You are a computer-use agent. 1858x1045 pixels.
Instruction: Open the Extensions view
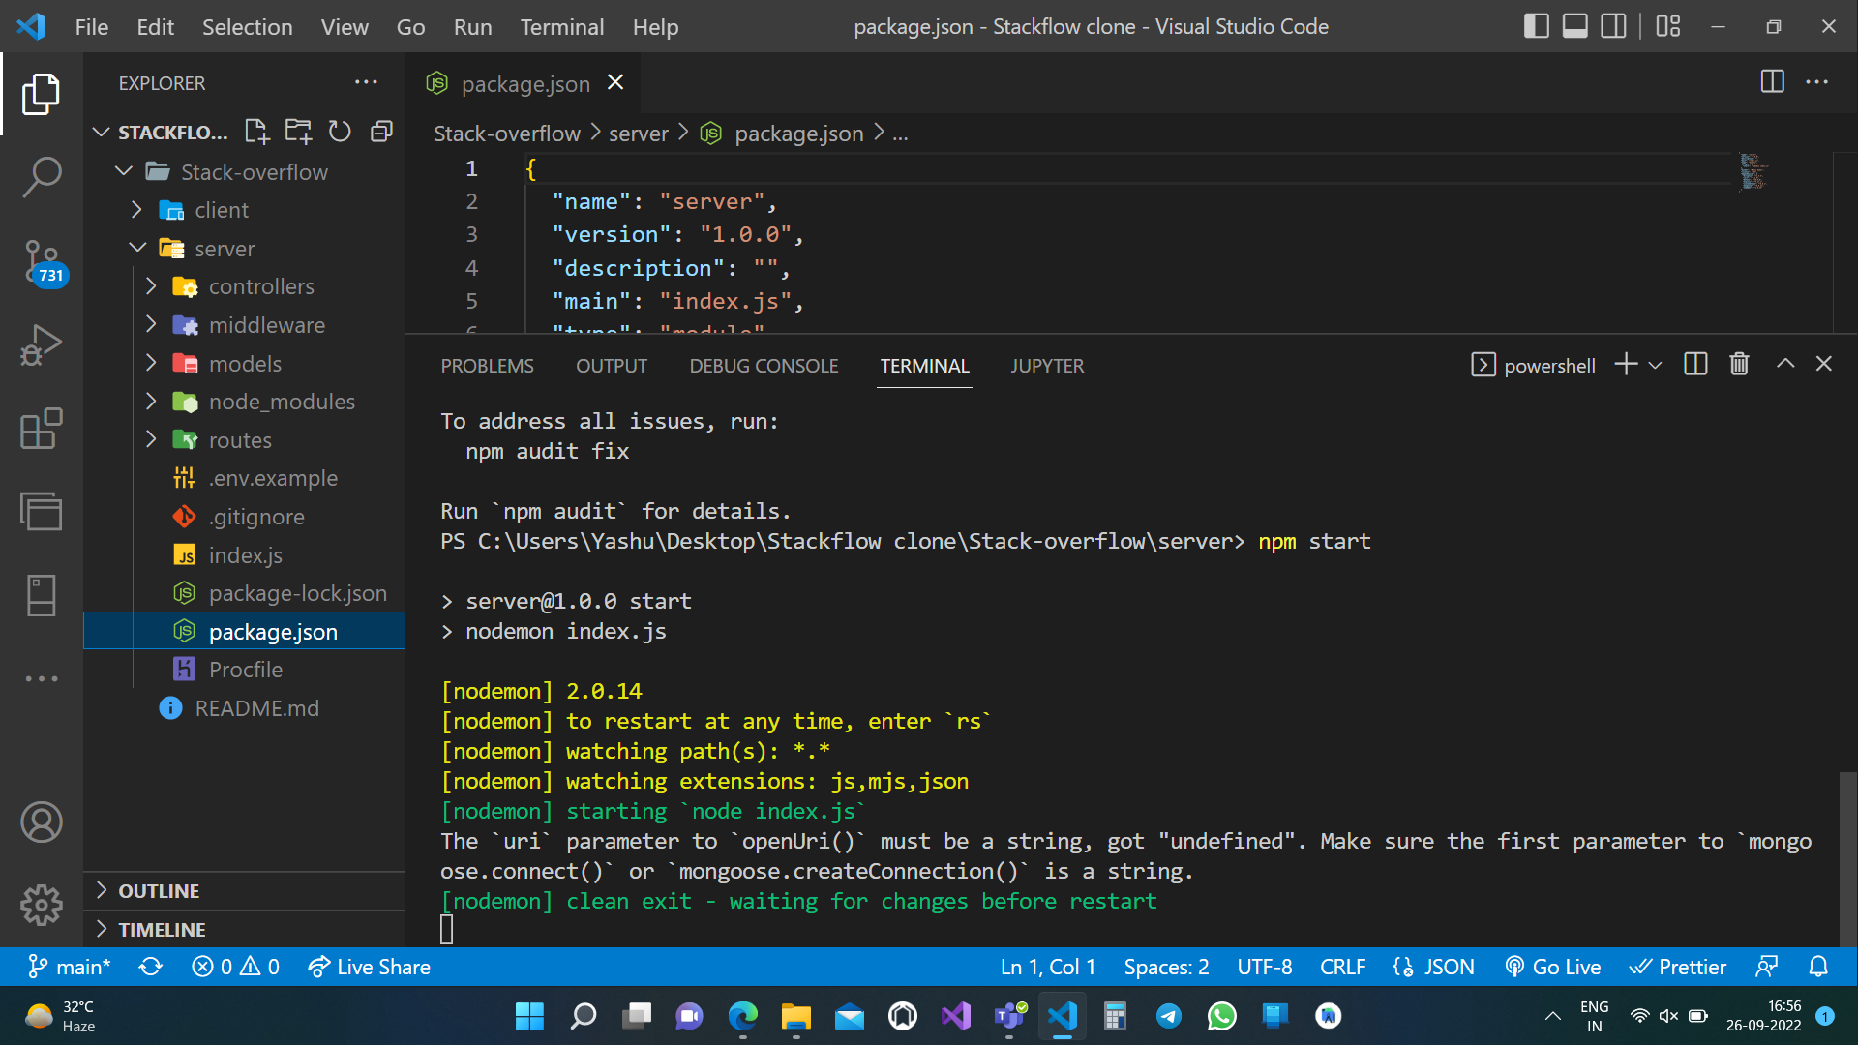(x=41, y=428)
